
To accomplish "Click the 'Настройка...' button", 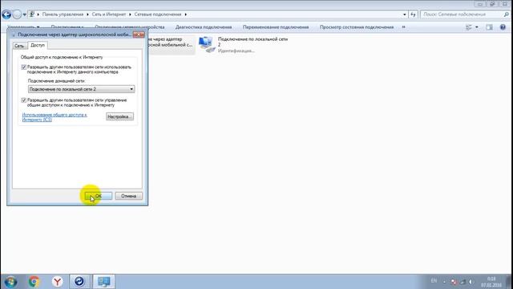I will [119, 116].
